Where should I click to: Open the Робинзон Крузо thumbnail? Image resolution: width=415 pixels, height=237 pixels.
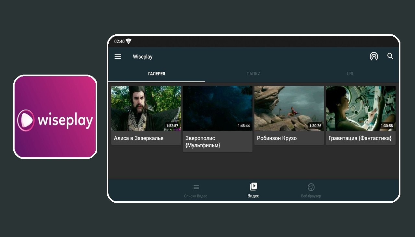pos(289,108)
